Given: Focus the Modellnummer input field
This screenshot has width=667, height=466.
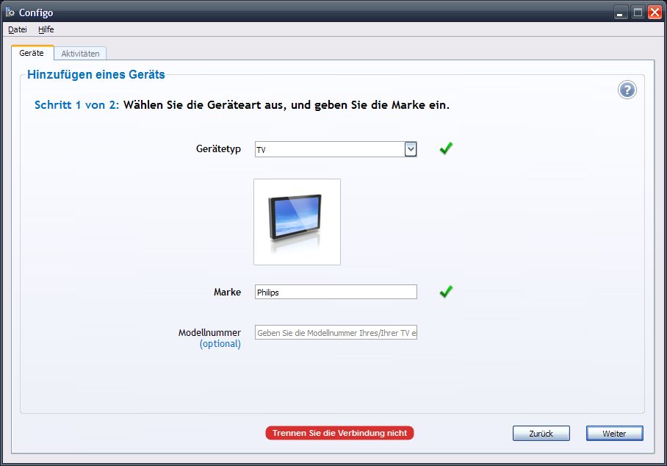Looking at the screenshot, I should coord(336,333).
